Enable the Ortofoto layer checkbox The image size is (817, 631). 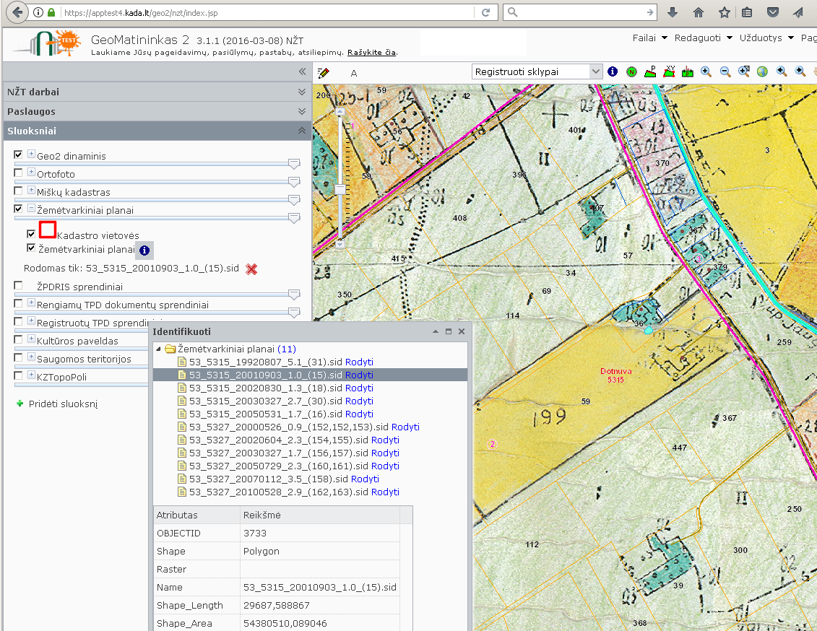[18, 173]
